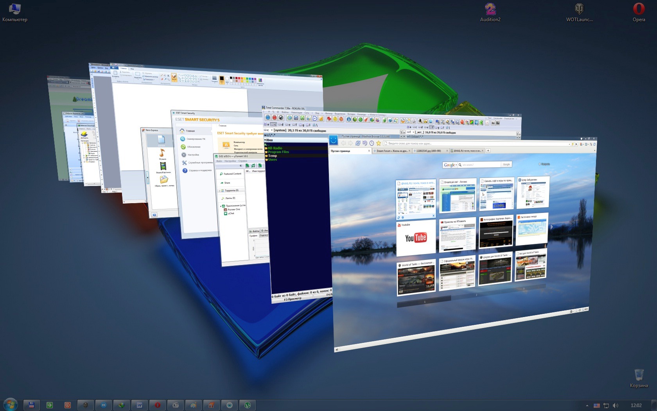657x411 pixels.
Task: Switch to the Пустая страница tab in Maxthon
Action: [x=350, y=151]
